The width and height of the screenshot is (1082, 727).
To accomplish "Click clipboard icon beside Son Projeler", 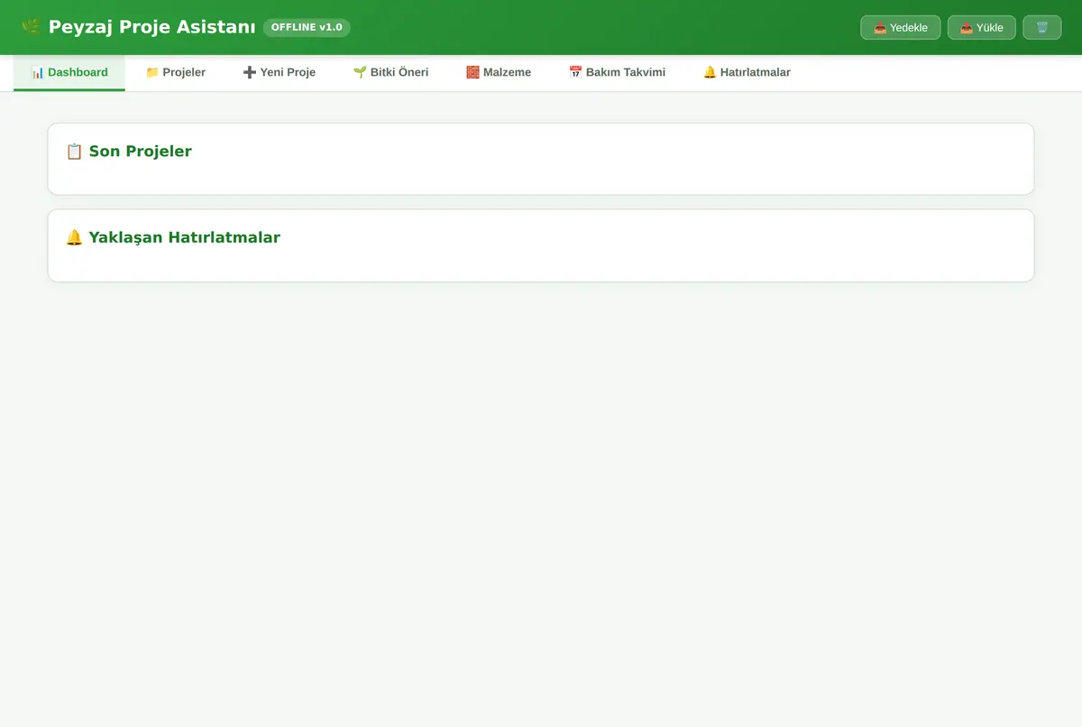I will [74, 152].
